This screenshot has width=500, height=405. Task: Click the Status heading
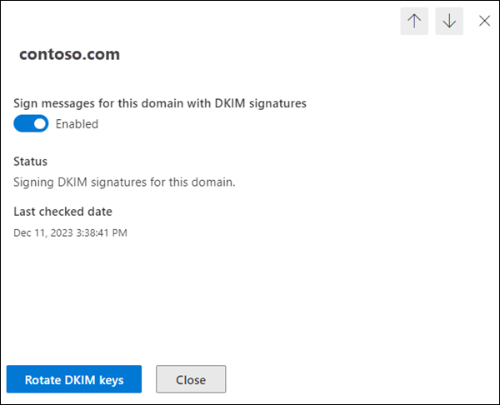click(x=31, y=161)
